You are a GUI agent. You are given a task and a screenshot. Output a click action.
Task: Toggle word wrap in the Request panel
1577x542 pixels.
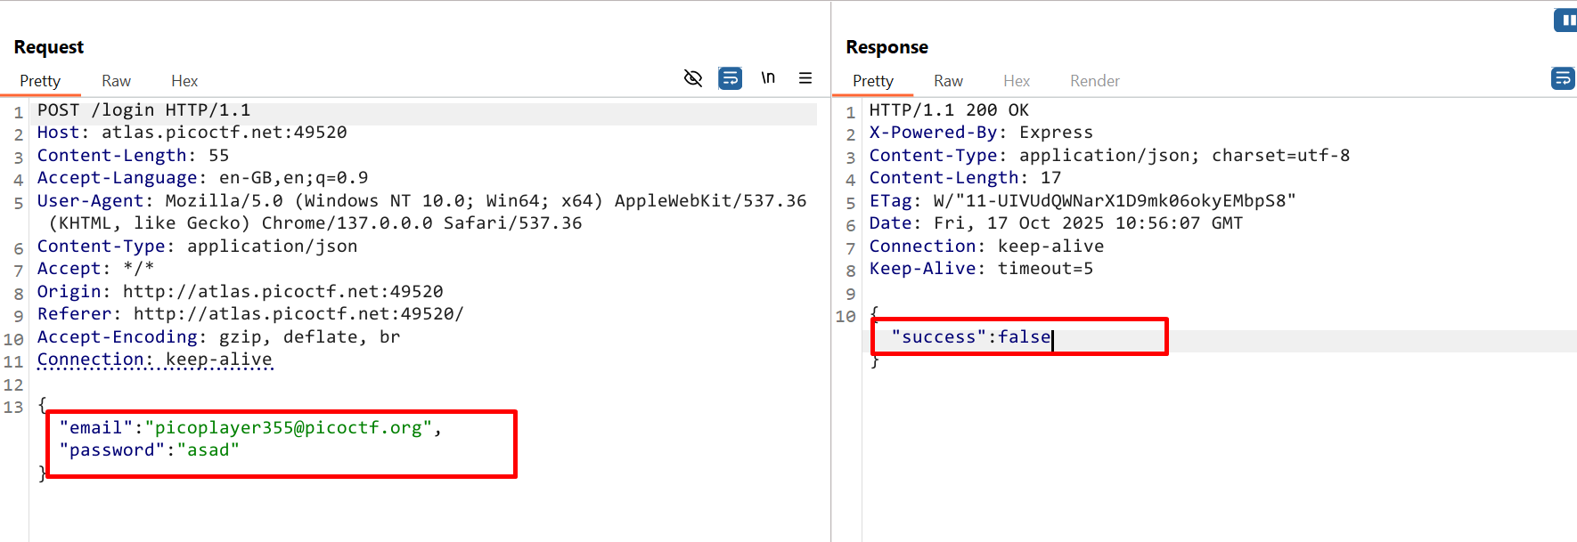tap(730, 78)
